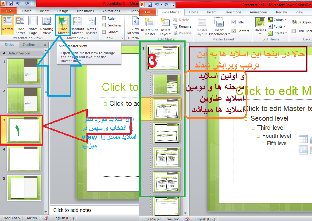Expand the Colors dropdown
312x221 pixels.
pos(277,20)
